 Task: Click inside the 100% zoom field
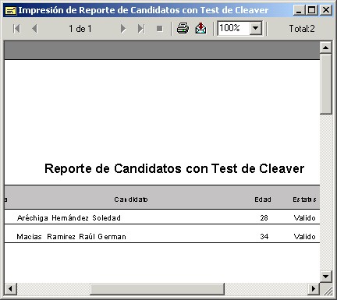[x=234, y=28]
